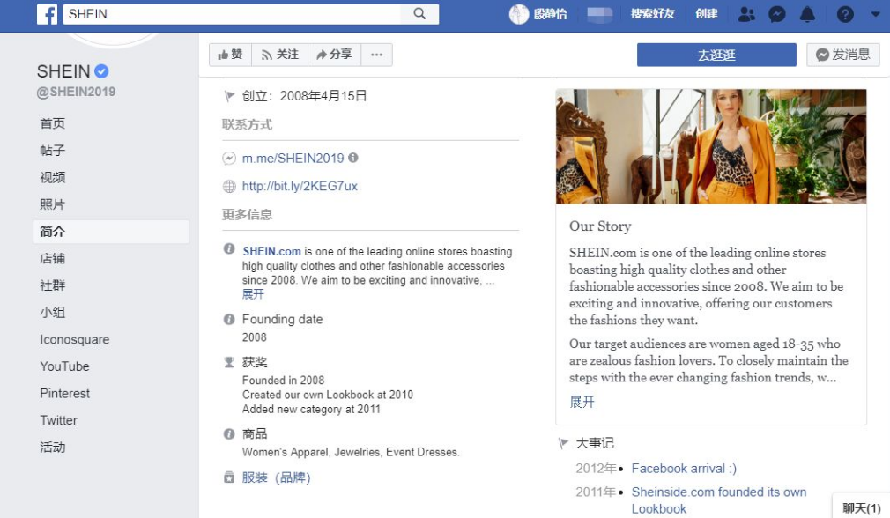
Task: Click the SHEIN page name in sidebar
Action: pos(63,71)
